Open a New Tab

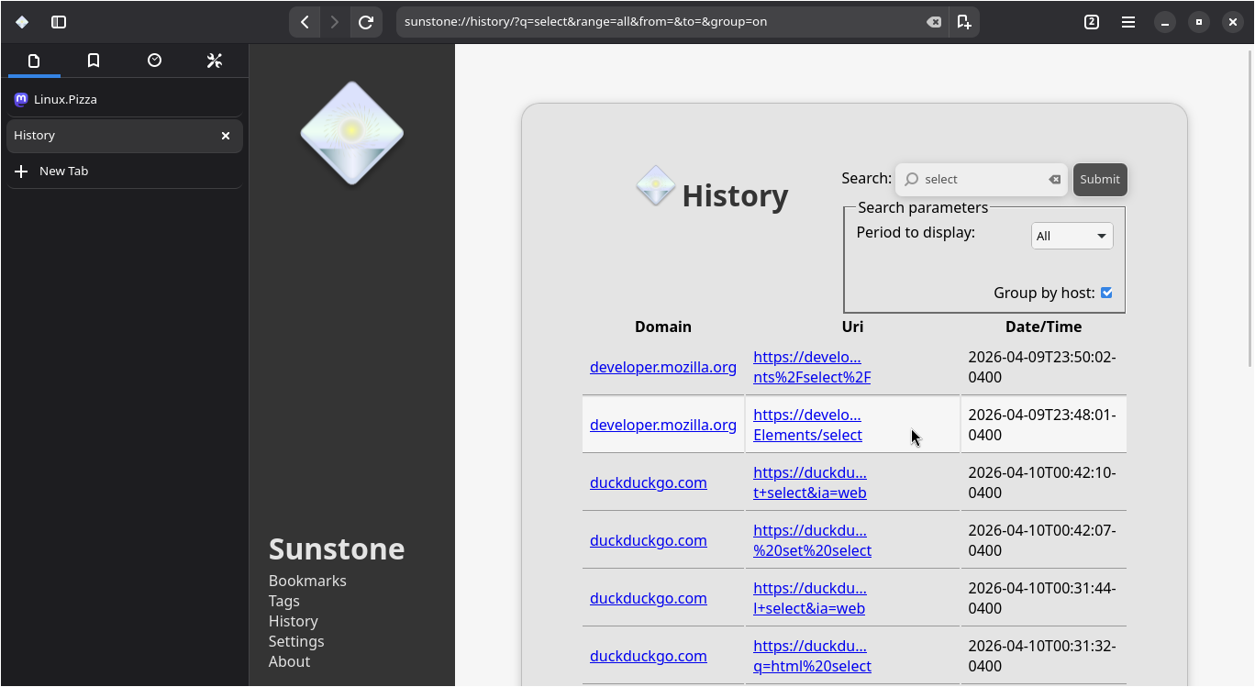[x=63, y=172]
